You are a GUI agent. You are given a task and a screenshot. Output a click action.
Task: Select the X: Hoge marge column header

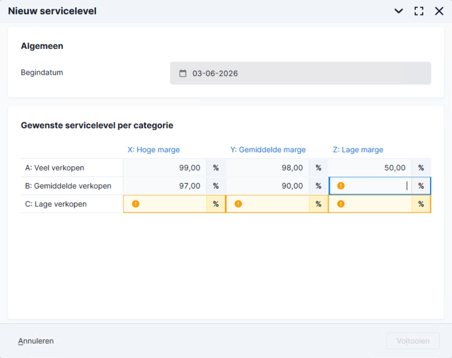[154, 150]
